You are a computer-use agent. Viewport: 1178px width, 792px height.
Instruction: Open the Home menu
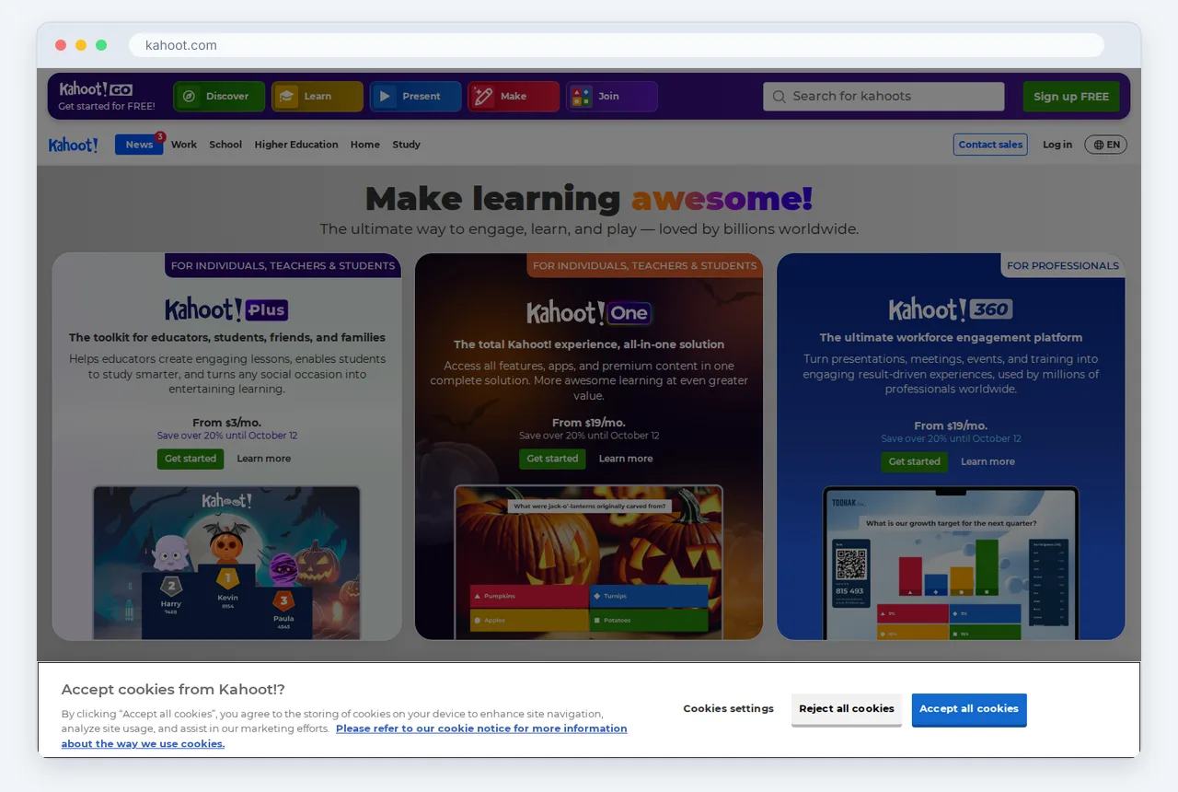pos(365,145)
